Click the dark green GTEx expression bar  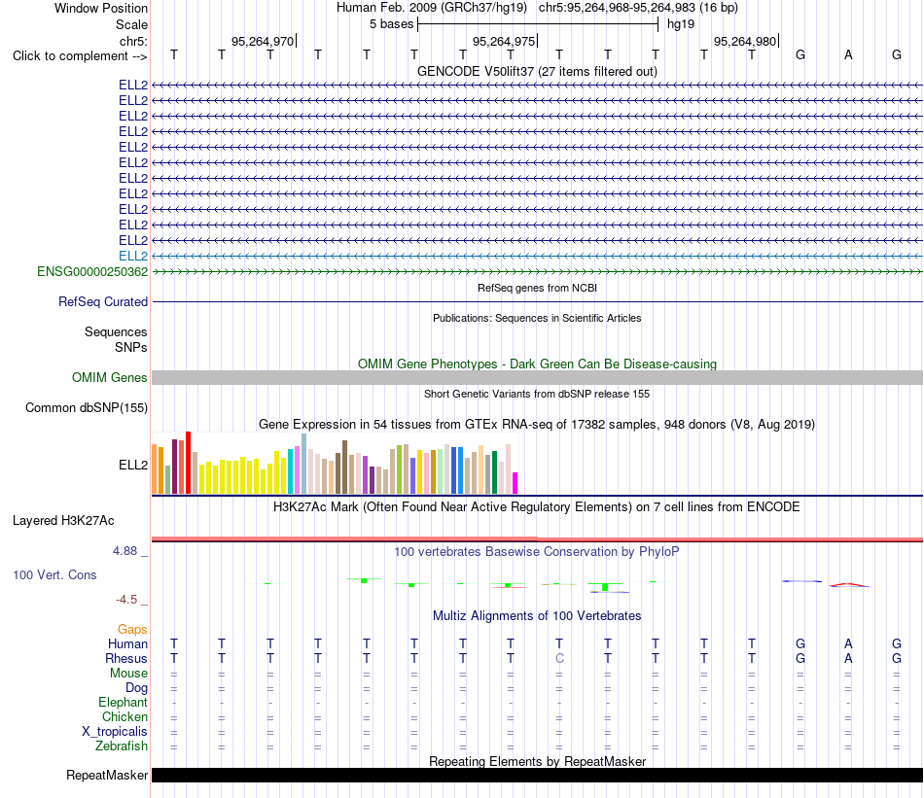(494, 472)
